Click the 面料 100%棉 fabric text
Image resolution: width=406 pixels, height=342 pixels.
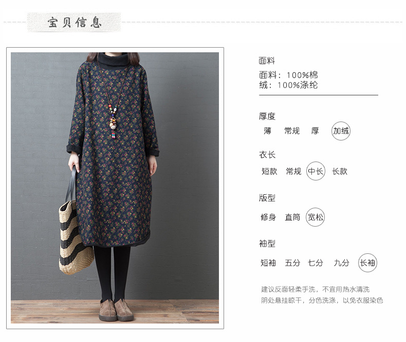288,75
